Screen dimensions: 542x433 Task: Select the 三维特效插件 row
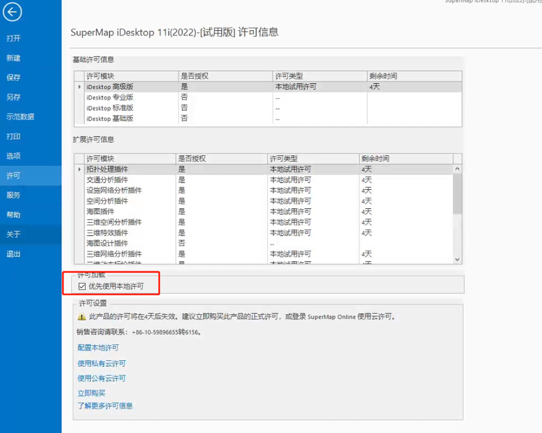[x=263, y=233]
